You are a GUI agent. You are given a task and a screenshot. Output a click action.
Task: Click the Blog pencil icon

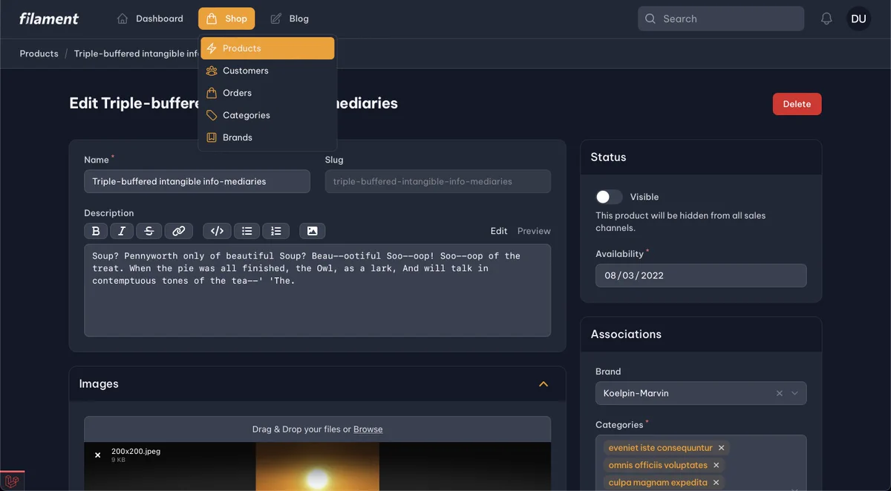(x=275, y=19)
